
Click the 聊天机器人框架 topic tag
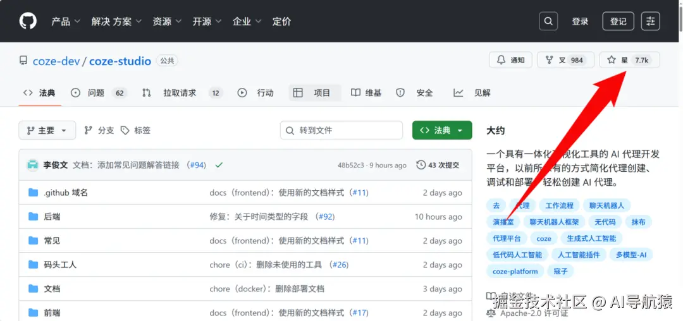click(x=554, y=222)
